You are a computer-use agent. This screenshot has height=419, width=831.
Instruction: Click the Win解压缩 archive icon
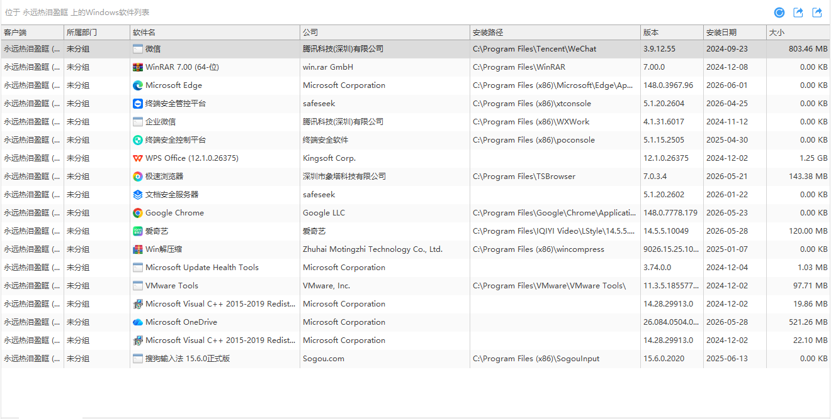coord(138,249)
